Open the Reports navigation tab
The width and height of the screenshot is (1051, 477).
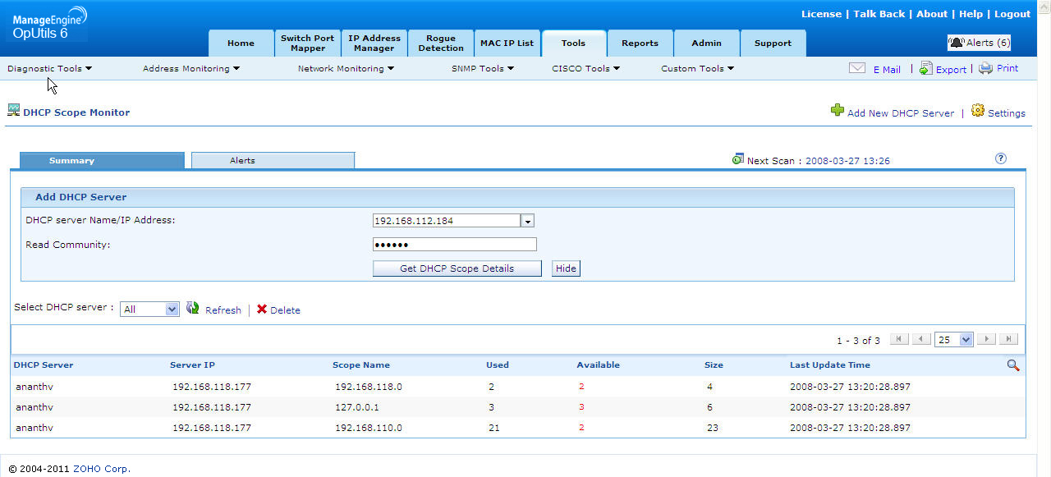[x=640, y=44]
